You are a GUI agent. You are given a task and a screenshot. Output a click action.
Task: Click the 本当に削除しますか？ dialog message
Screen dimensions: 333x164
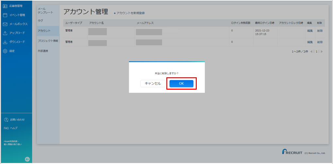[166, 73]
